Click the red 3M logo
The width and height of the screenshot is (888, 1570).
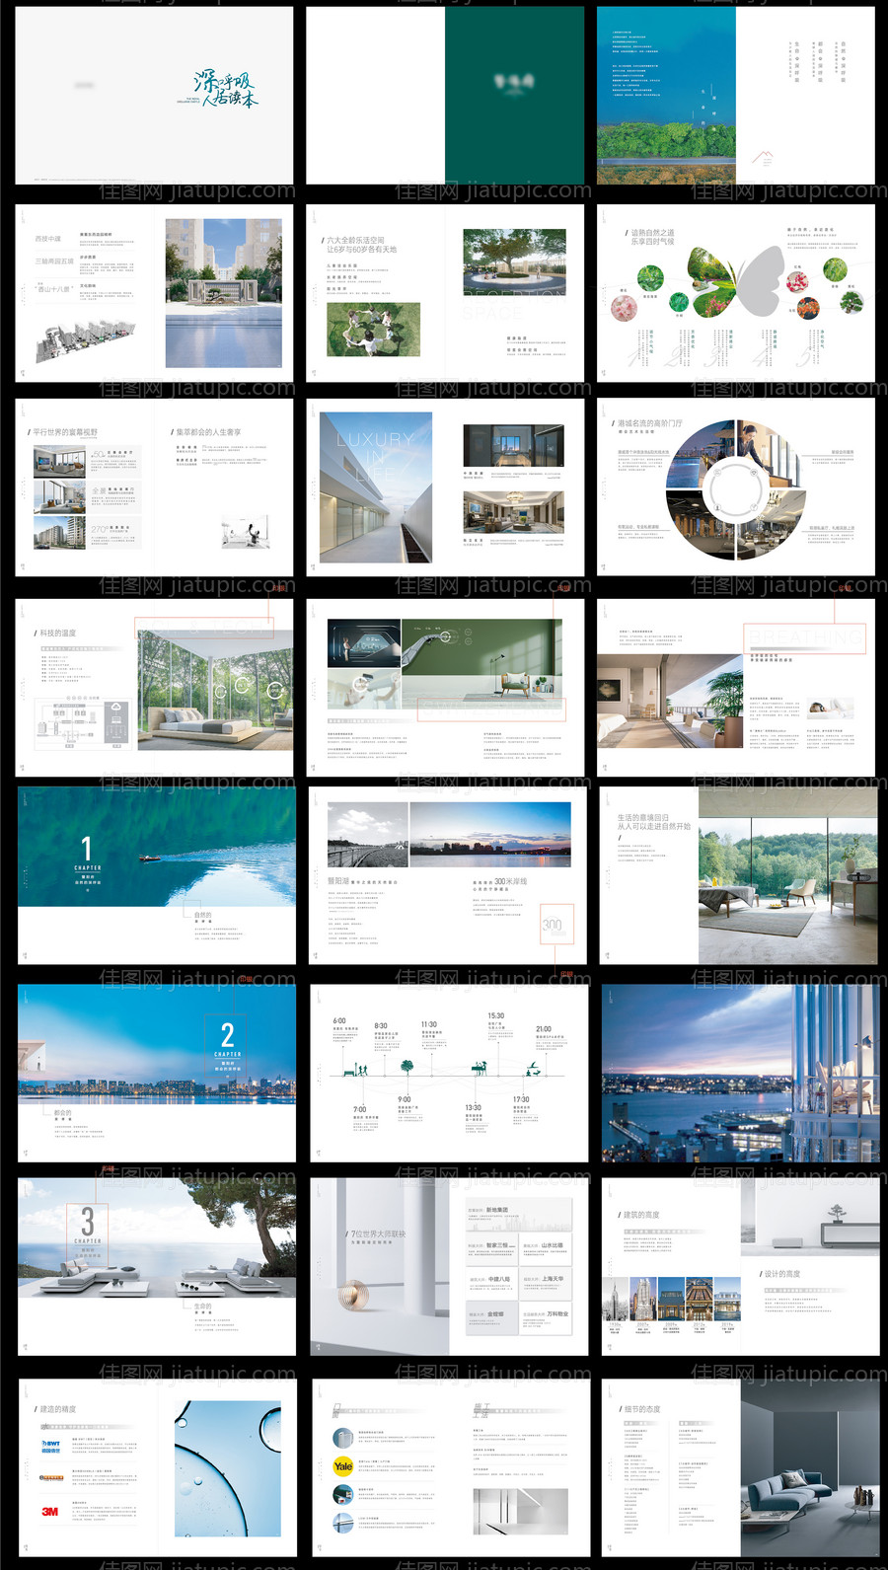tap(49, 1511)
